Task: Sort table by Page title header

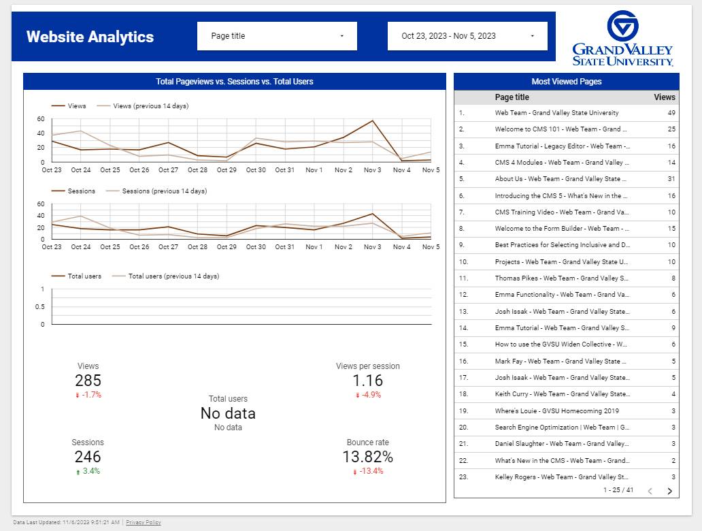Action: pos(512,97)
